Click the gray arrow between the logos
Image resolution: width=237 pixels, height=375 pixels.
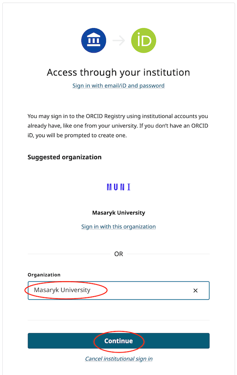coord(118,40)
